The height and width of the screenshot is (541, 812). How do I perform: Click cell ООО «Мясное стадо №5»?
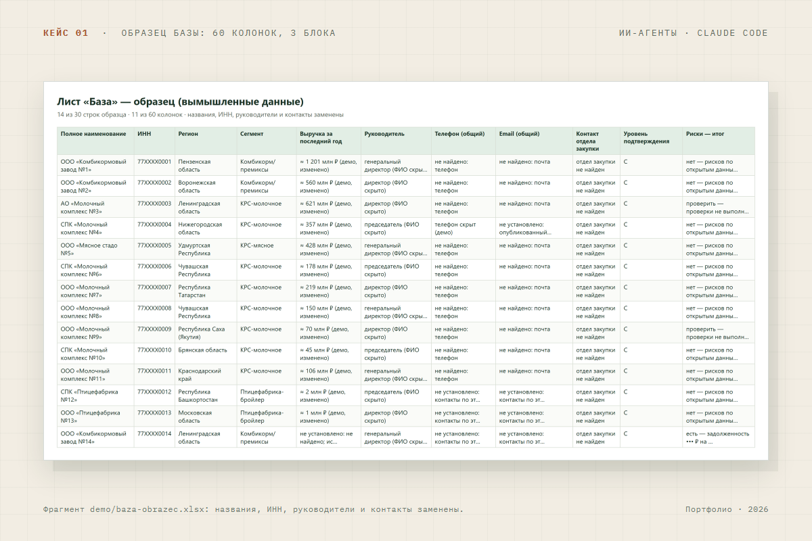pyautogui.click(x=95, y=250)
